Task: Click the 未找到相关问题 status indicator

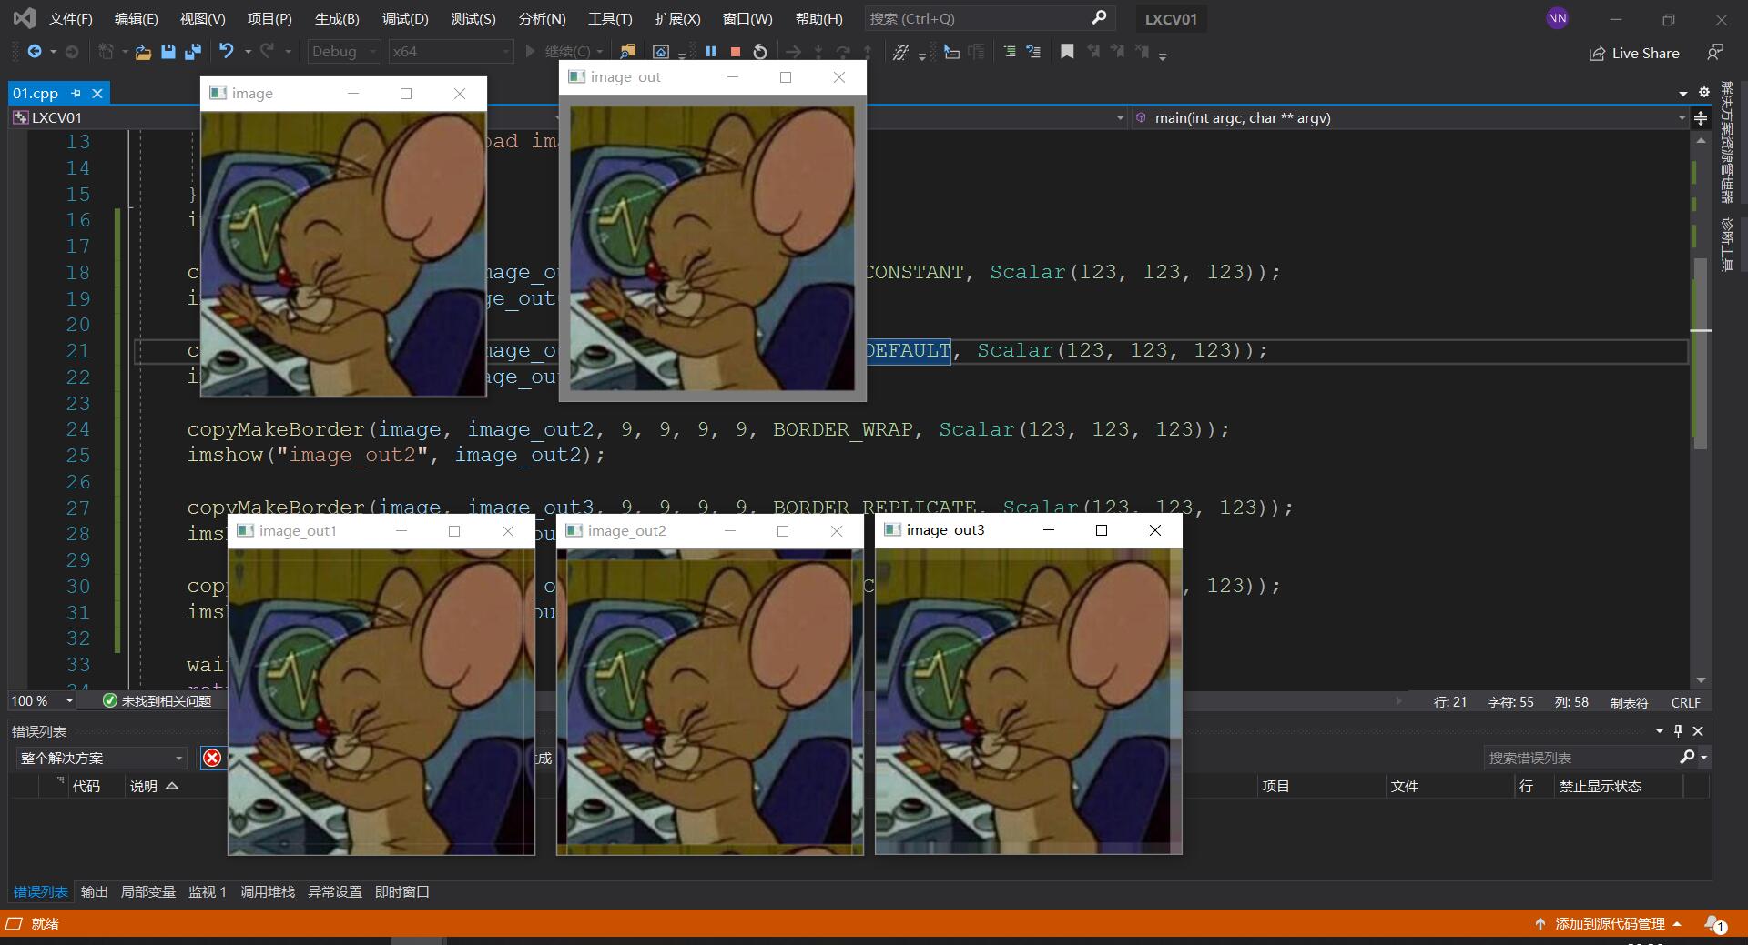Action: [157, 701]
